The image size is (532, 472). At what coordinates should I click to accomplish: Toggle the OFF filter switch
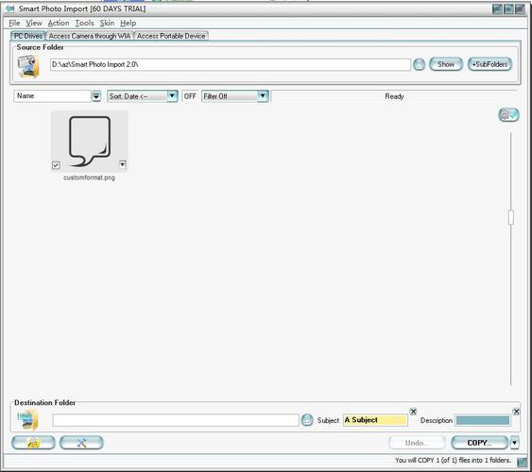click(x=190, y=96)
